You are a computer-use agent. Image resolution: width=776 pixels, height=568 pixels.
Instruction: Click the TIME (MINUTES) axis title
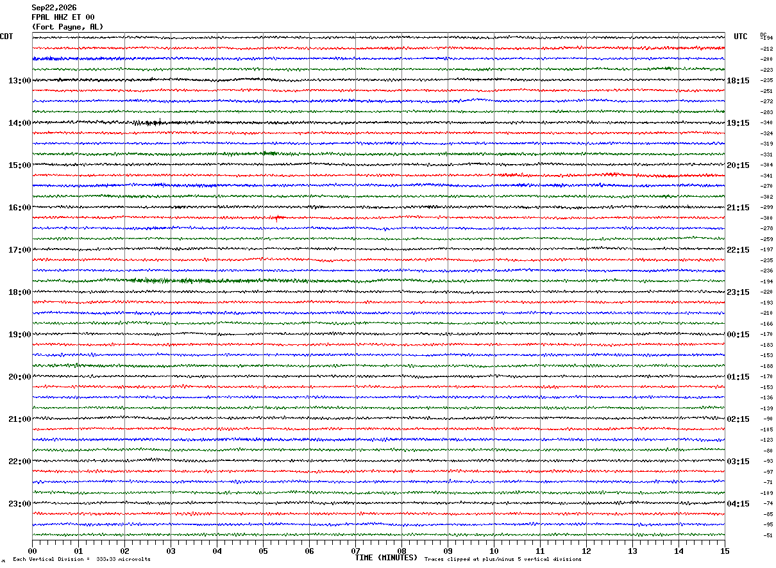[386, 558]
